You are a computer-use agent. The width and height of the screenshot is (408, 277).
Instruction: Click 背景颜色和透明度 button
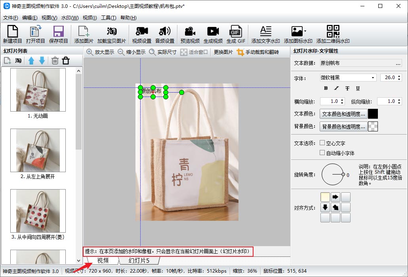[343, 127]
